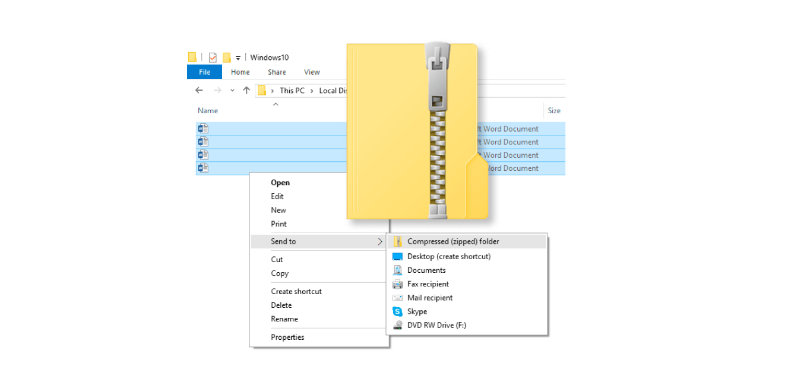Choose Compressed (zipped) folder option
Viewport: 788px width, 389px height.
pyautogui.click(x=452, y=241)
